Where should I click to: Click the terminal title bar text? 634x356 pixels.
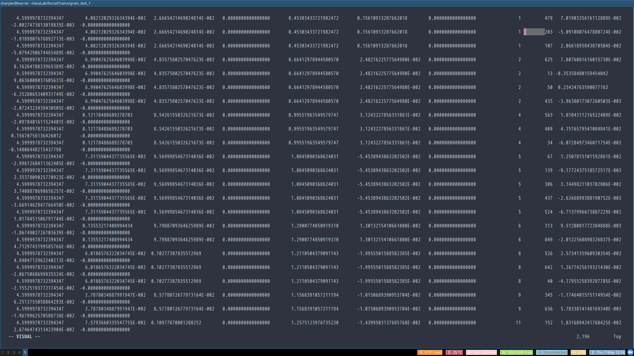[x=46, y=3]
